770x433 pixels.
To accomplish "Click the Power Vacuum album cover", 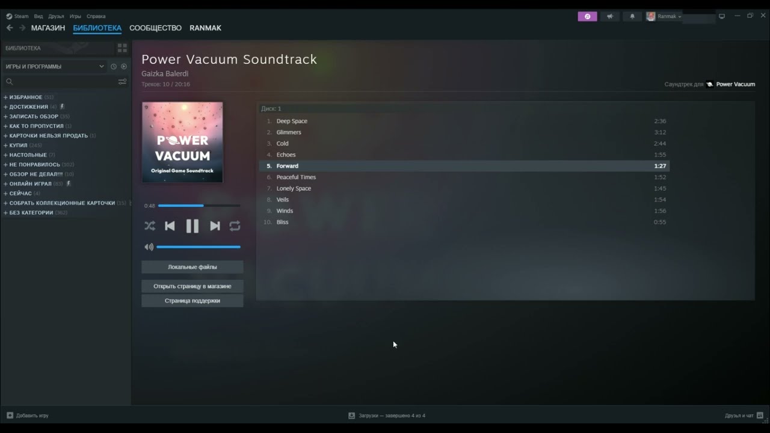I will (x=182, y=143).
